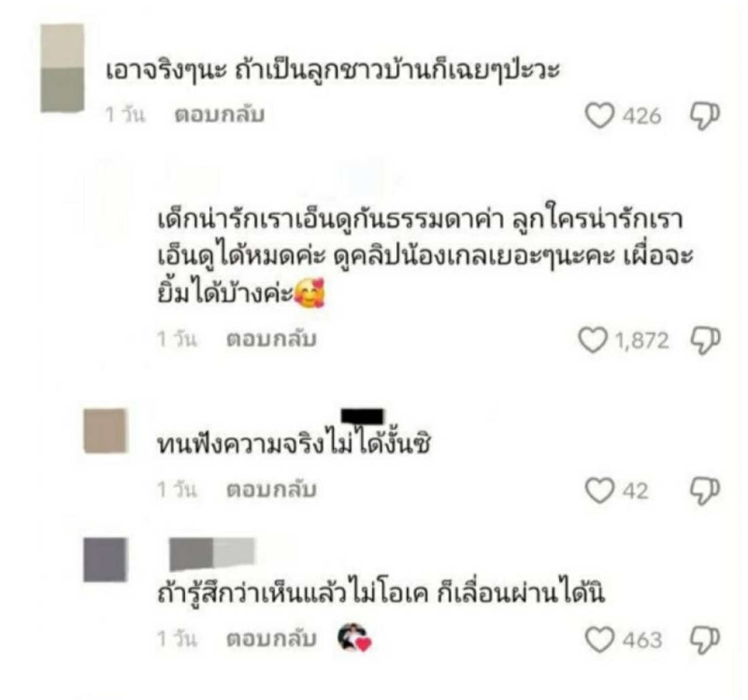Open the 426 like count

[x=642, y=116]
